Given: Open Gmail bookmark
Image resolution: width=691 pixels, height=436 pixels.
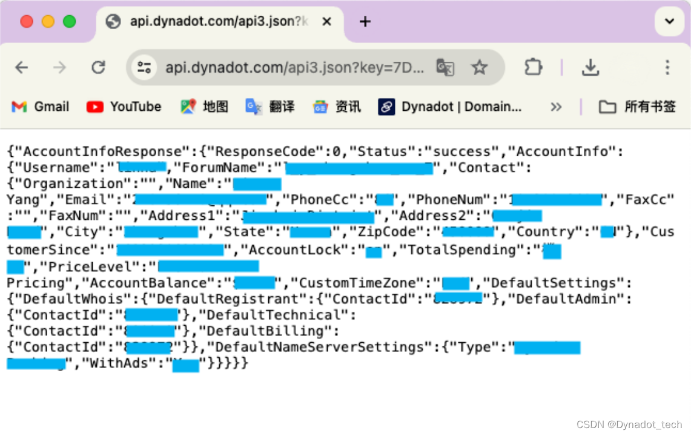Looking at the screenshot, I should (40, 107).
